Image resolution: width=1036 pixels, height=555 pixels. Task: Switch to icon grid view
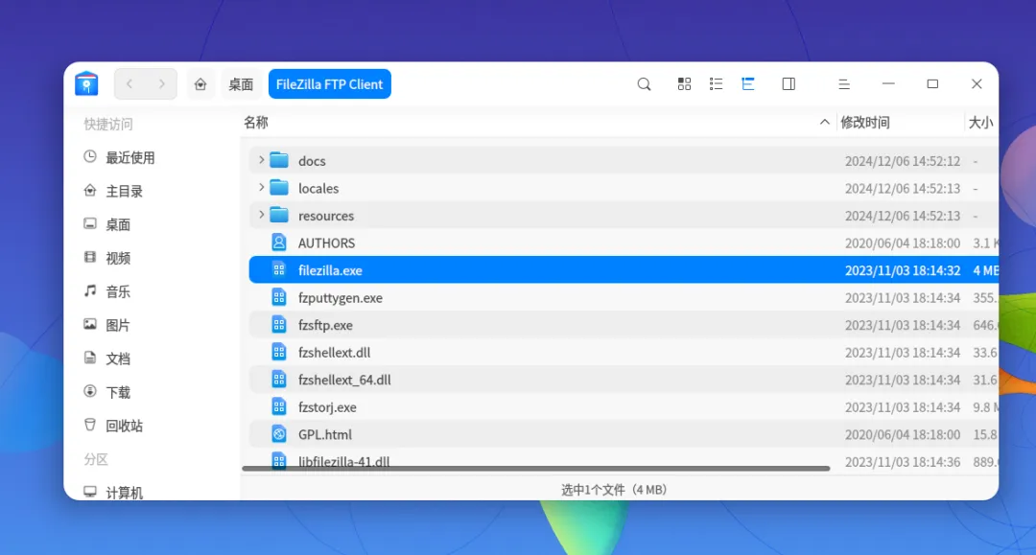685,83
